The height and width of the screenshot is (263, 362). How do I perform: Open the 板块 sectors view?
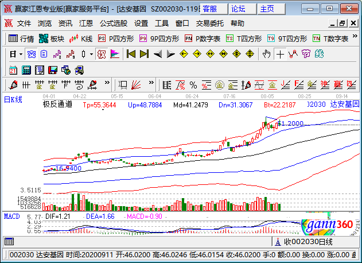point(52,38)
